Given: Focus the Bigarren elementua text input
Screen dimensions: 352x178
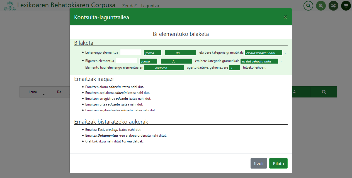Looking at the screenshot, I should [127, 61].
